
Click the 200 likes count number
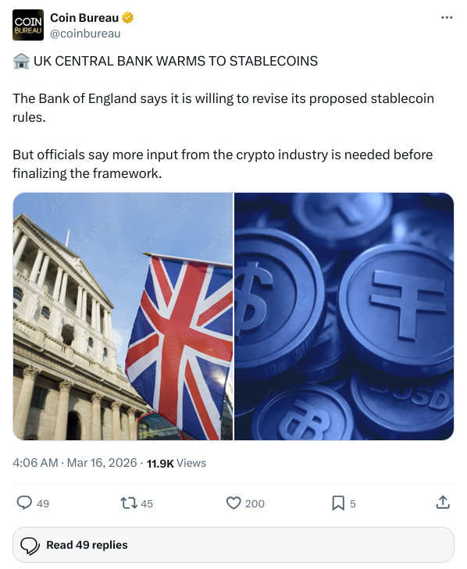coord(255,503)
